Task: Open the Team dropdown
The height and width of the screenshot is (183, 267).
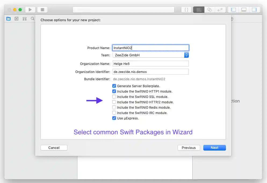Action: click(x=186, y=55)
